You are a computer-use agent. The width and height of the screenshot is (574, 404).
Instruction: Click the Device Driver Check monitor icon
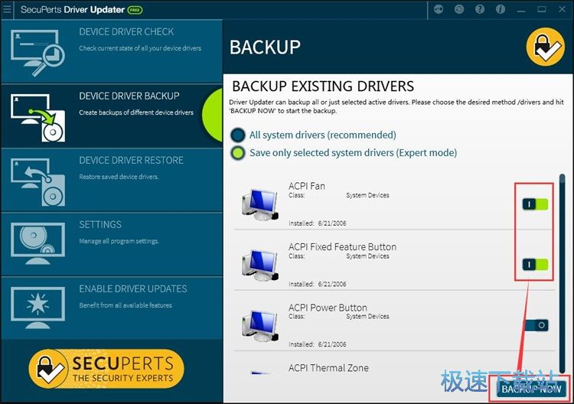(x=38, y=53)
